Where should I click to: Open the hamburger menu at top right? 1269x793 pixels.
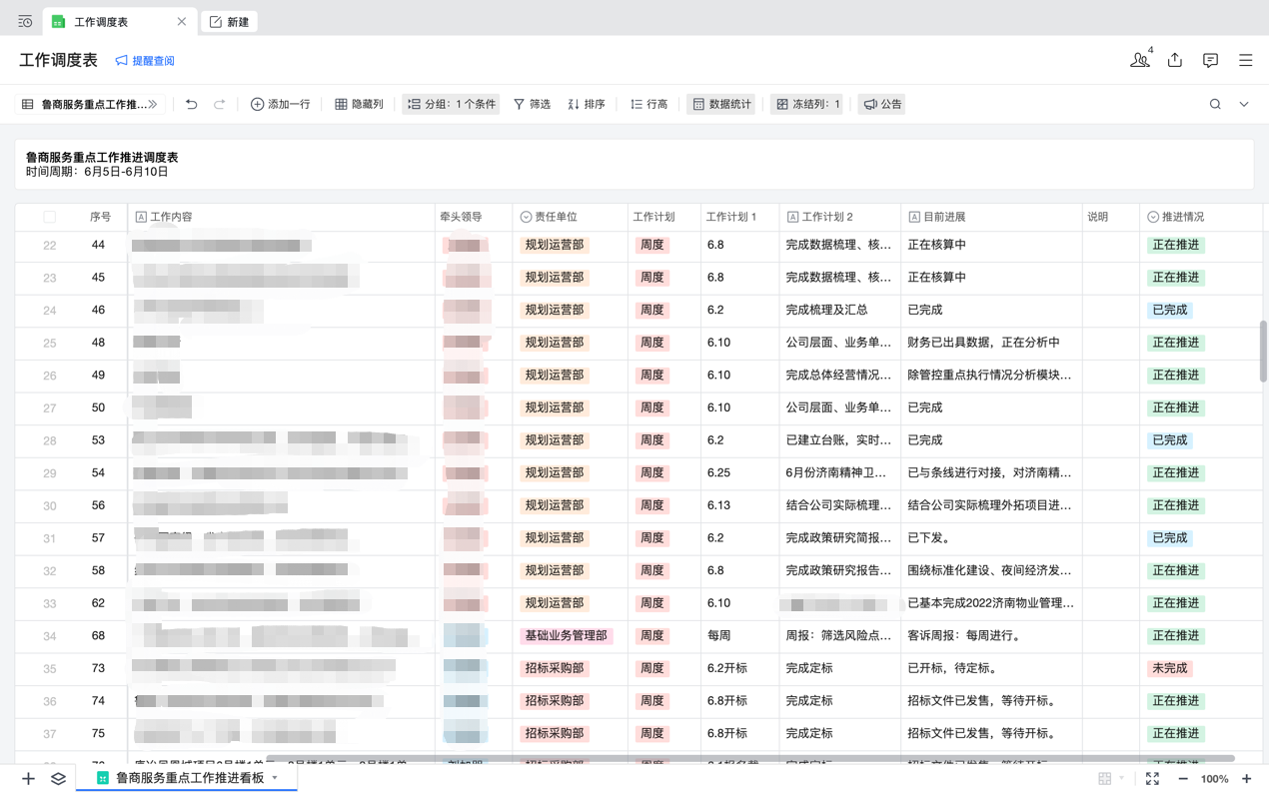[1245, 61]
